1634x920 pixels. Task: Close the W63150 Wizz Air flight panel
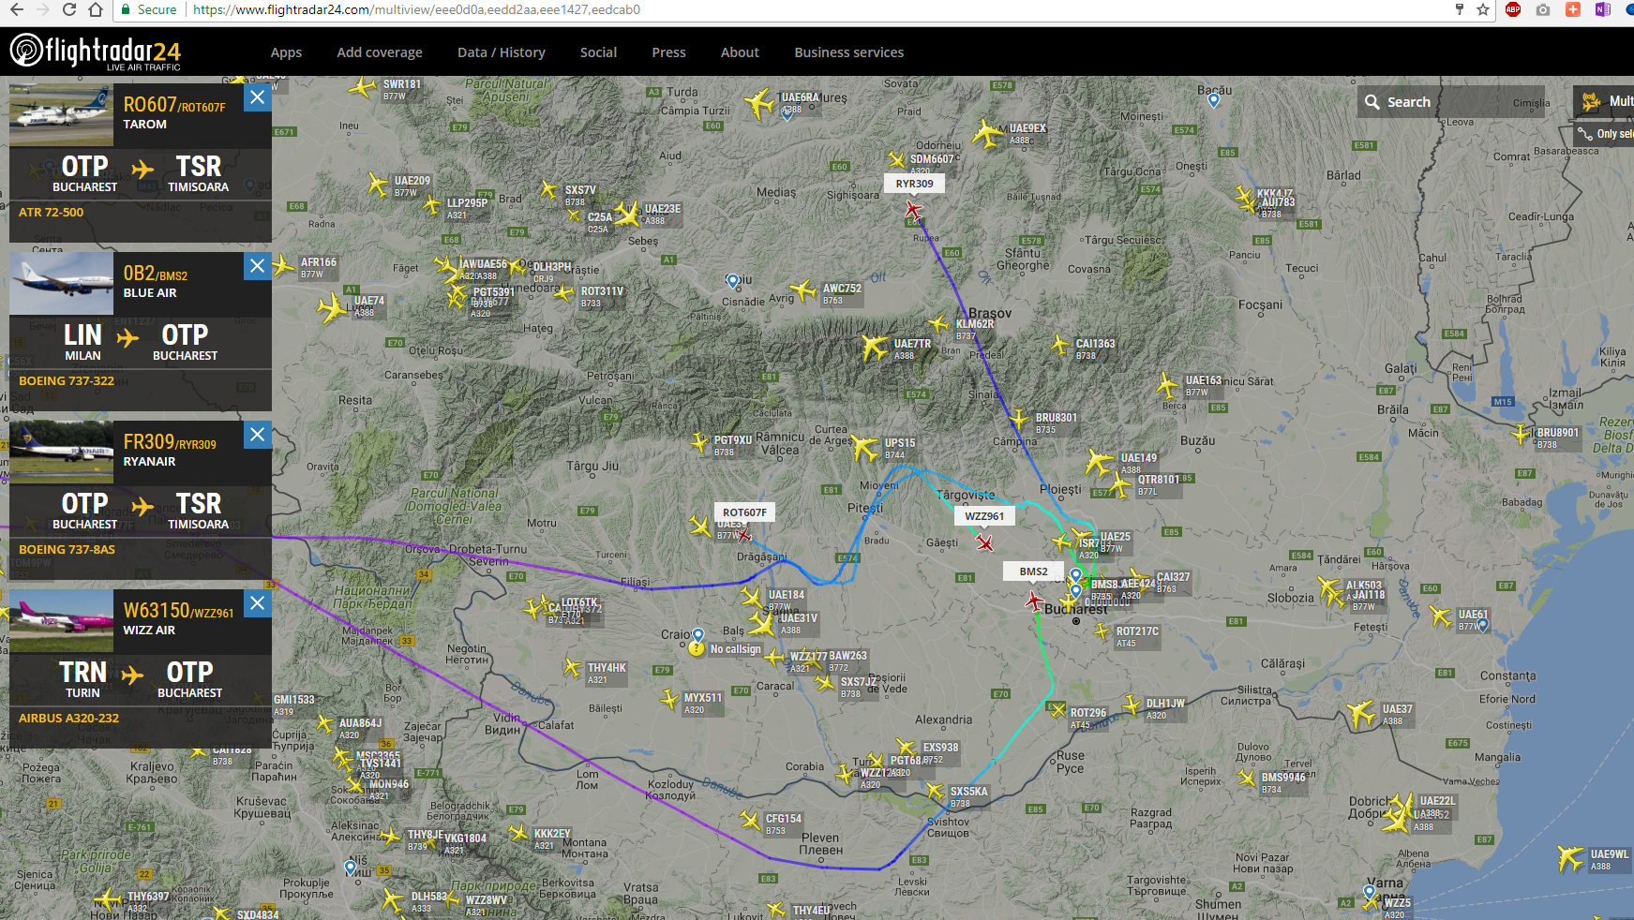coord(258,603)
